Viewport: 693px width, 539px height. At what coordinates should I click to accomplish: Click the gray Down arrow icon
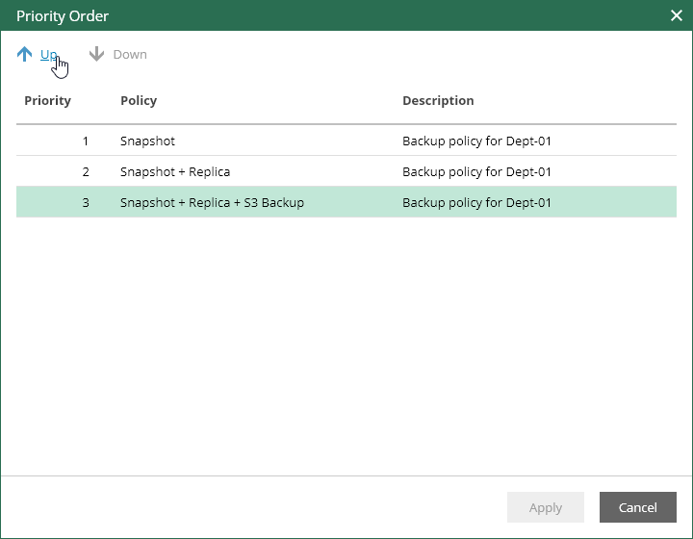[x=96, y=54]
